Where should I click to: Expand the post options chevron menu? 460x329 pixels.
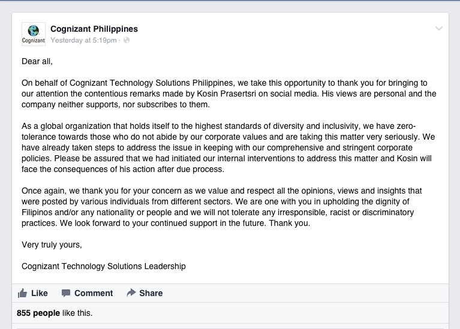pyautogui.click(x=439, y=28)
